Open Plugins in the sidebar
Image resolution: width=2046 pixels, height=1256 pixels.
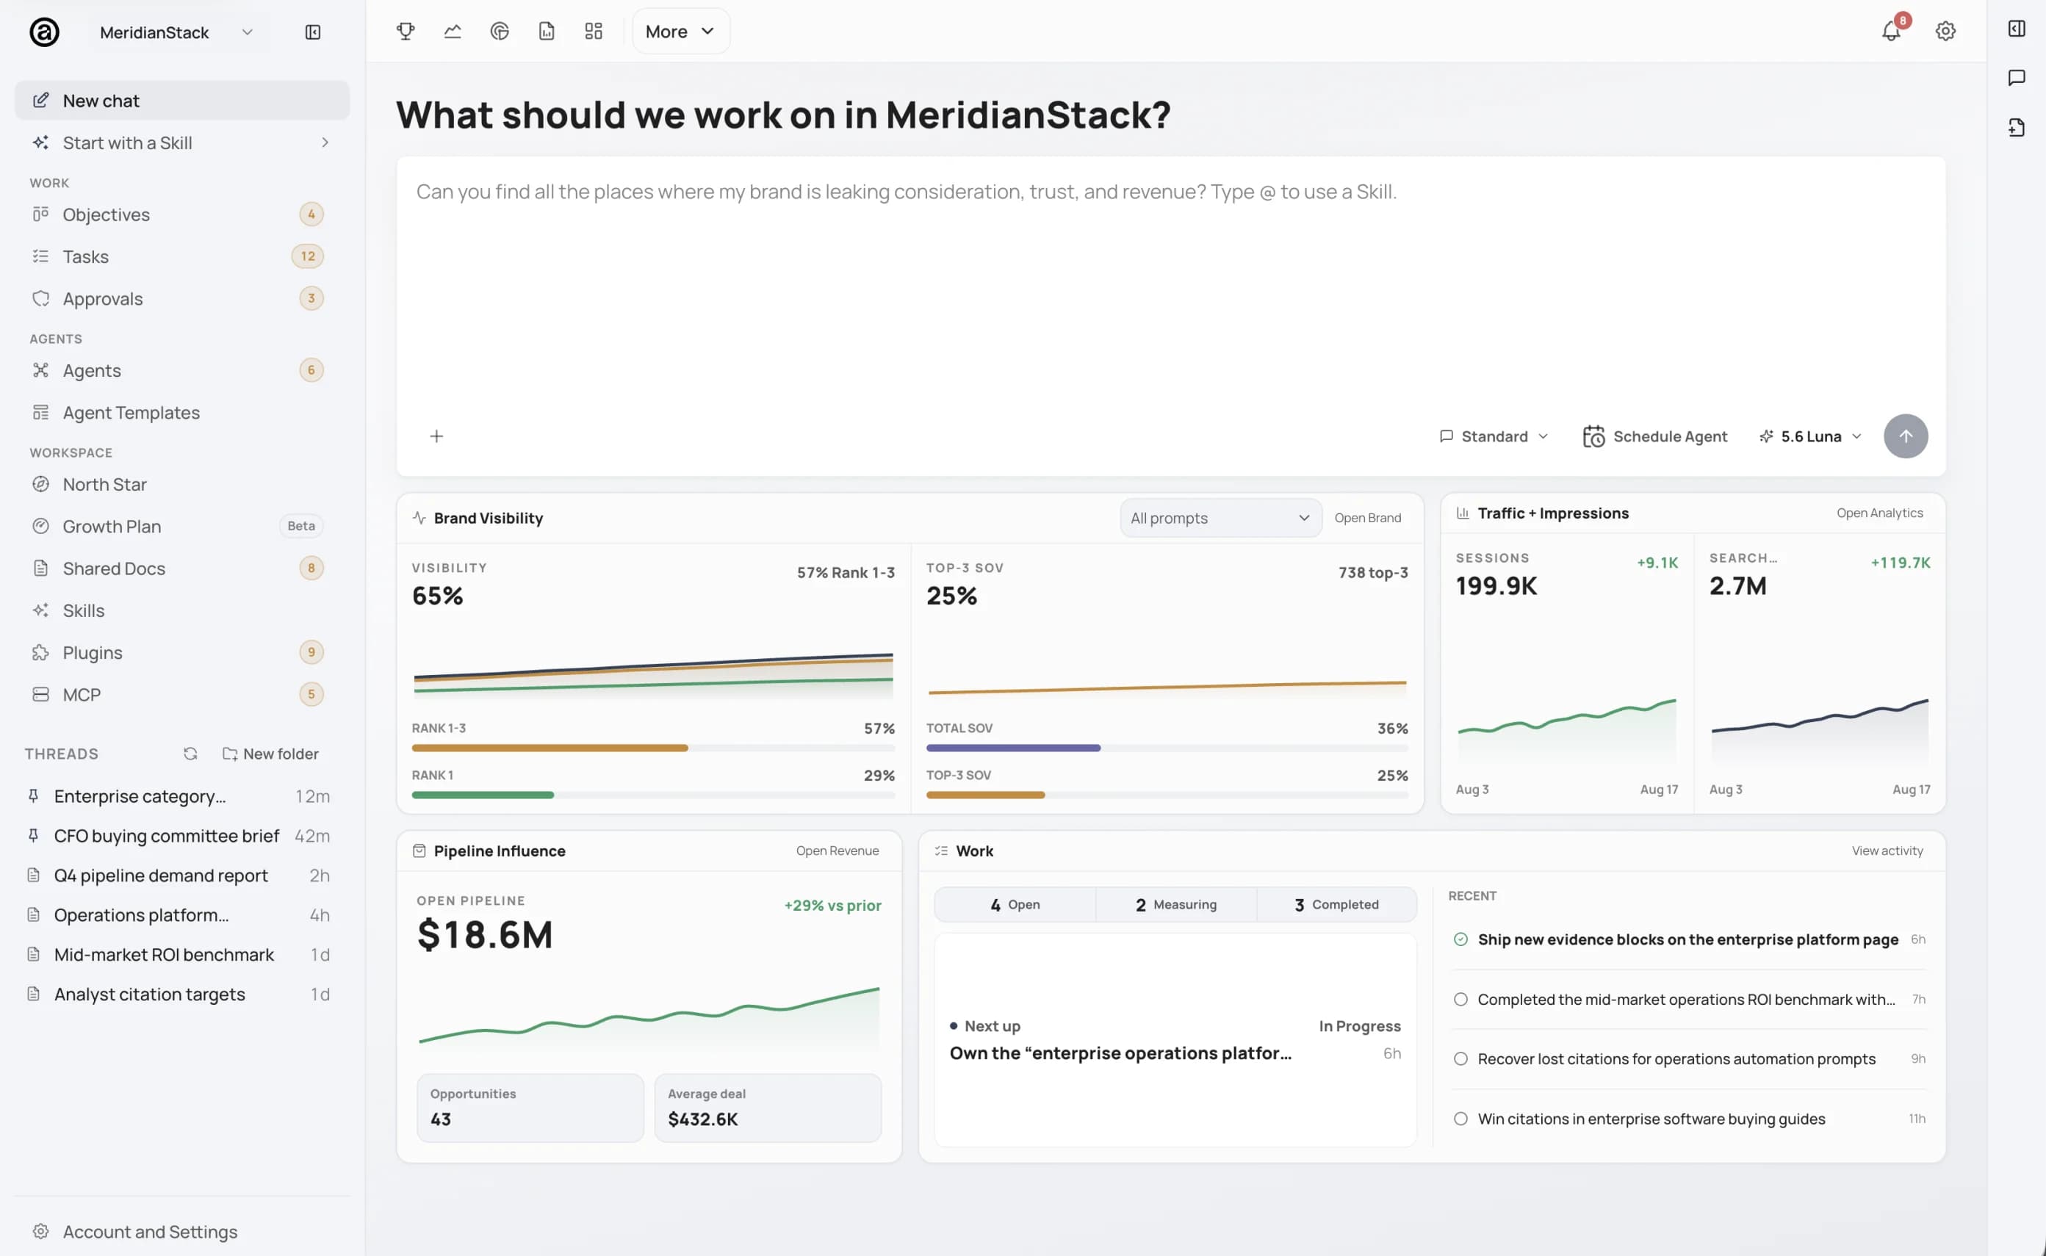pyautogui.click(x=182, y=652)
